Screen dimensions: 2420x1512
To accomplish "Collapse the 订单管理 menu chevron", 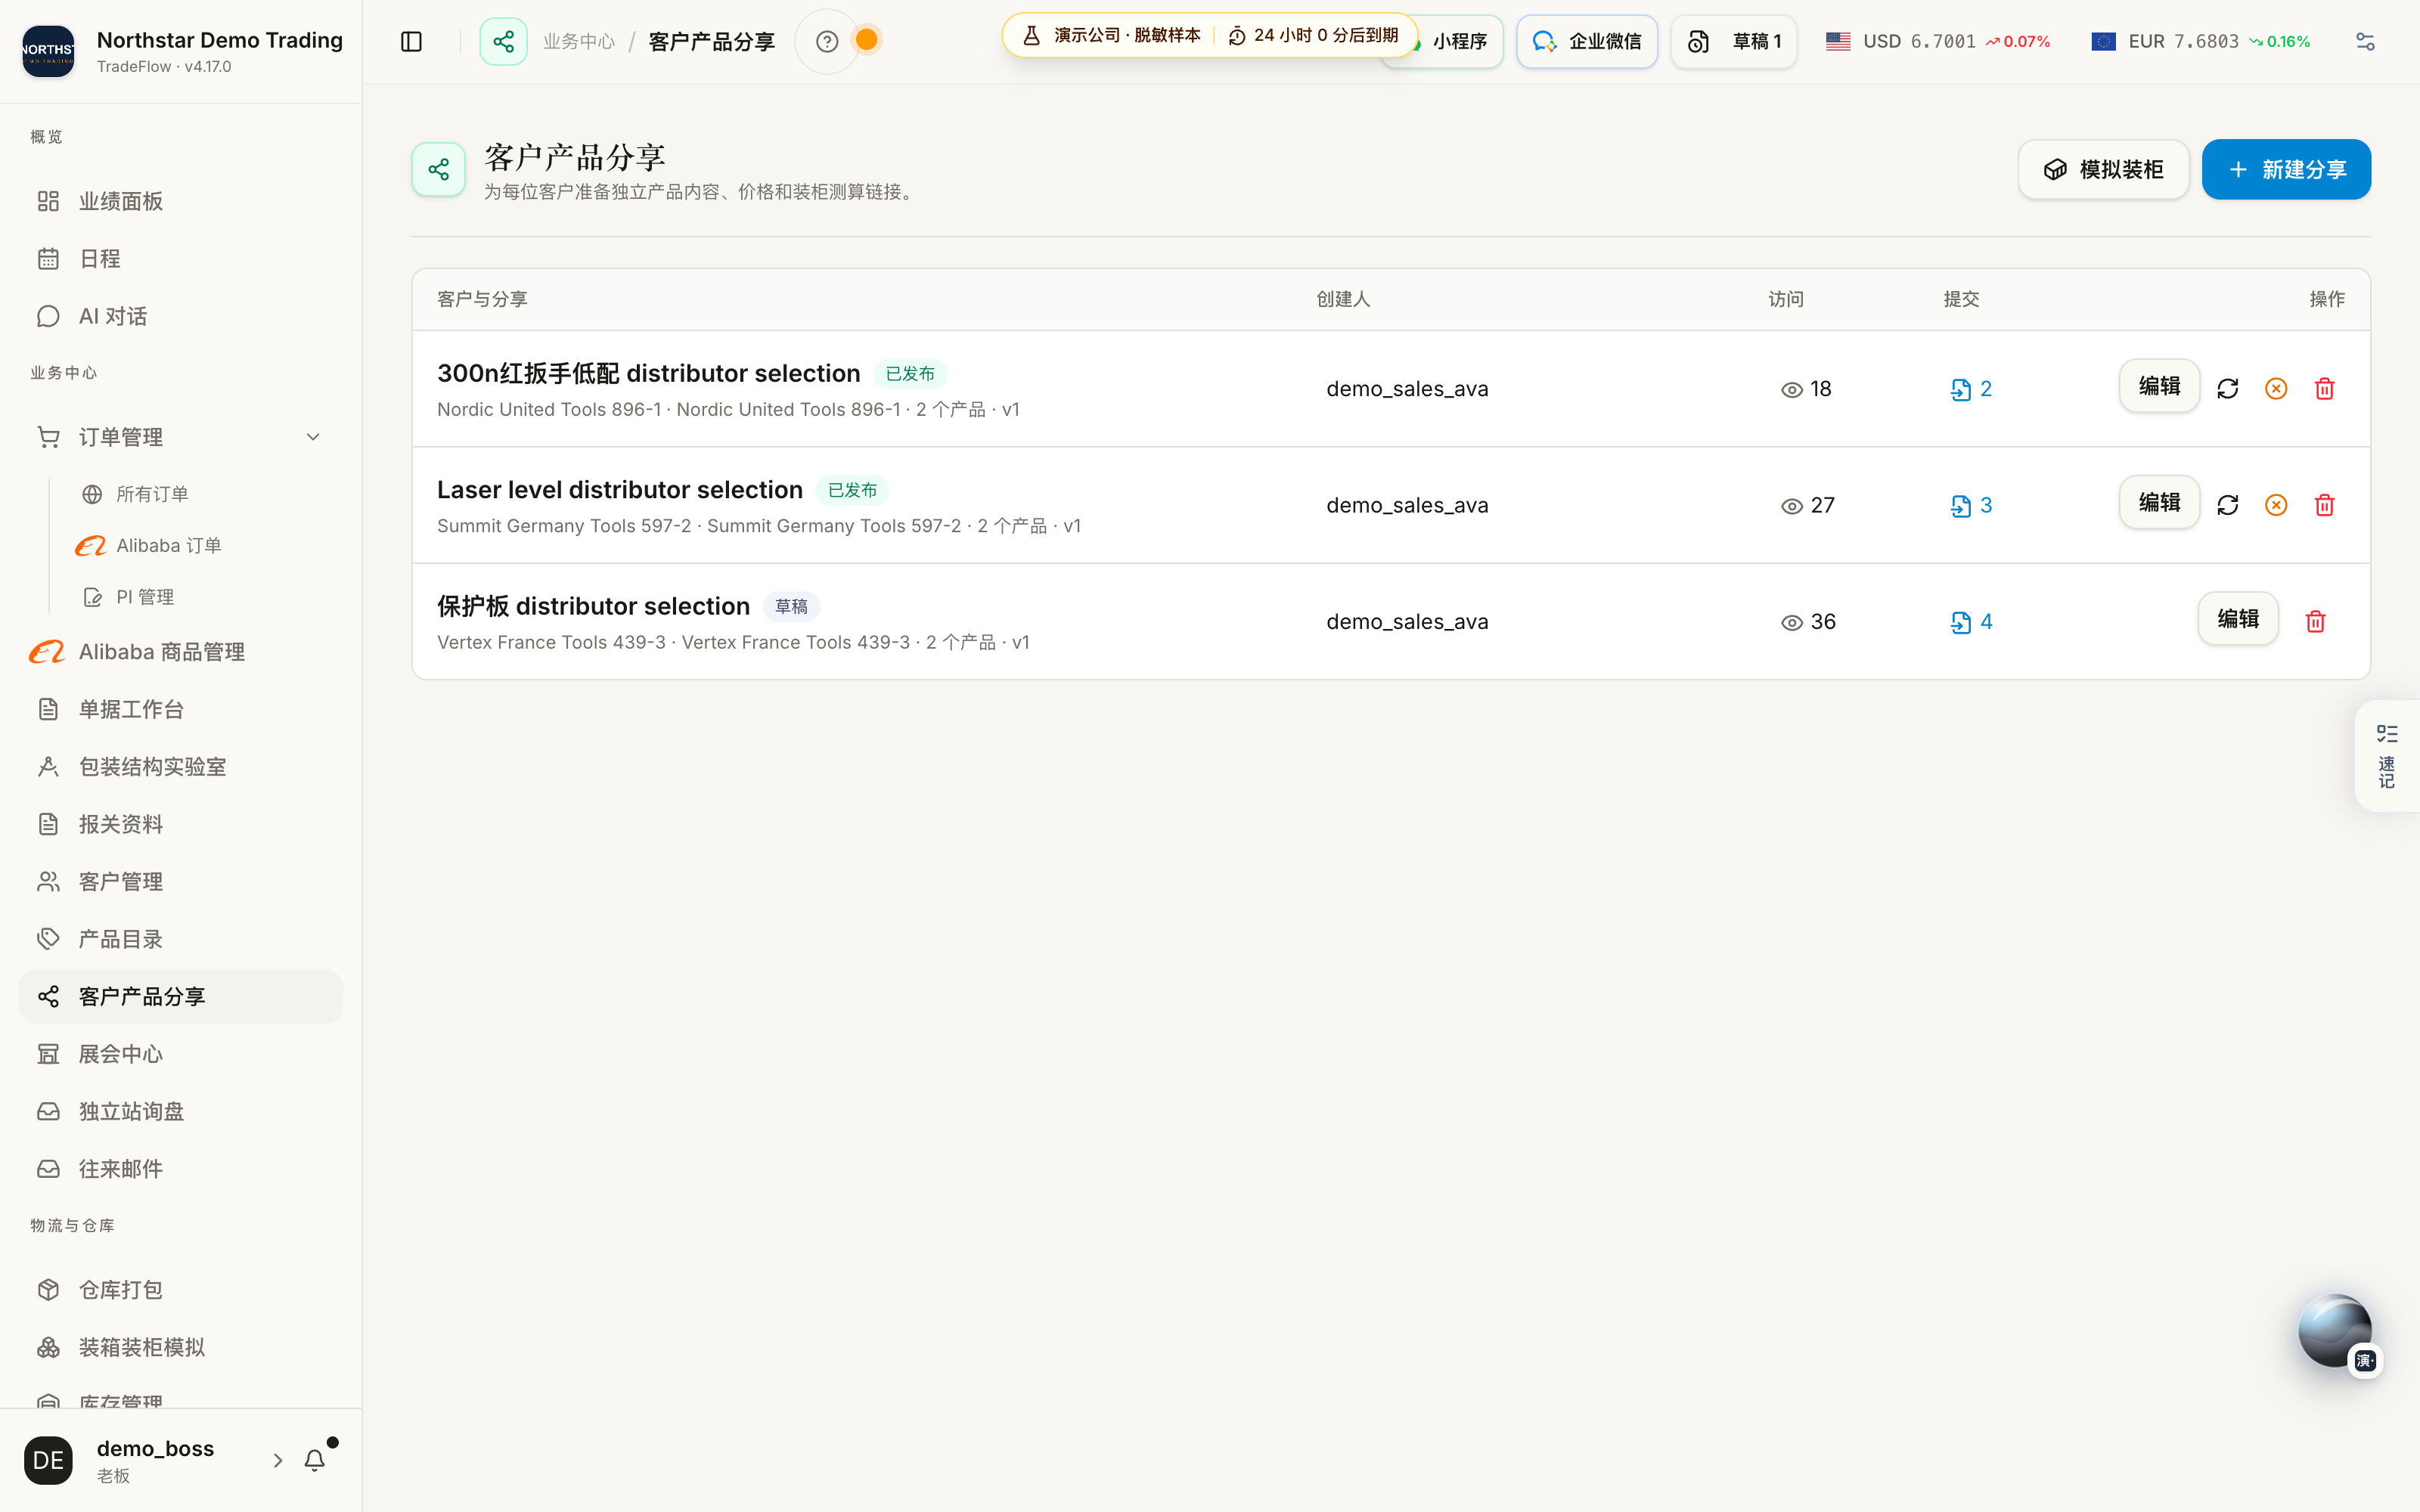I will tap(313, 437).
